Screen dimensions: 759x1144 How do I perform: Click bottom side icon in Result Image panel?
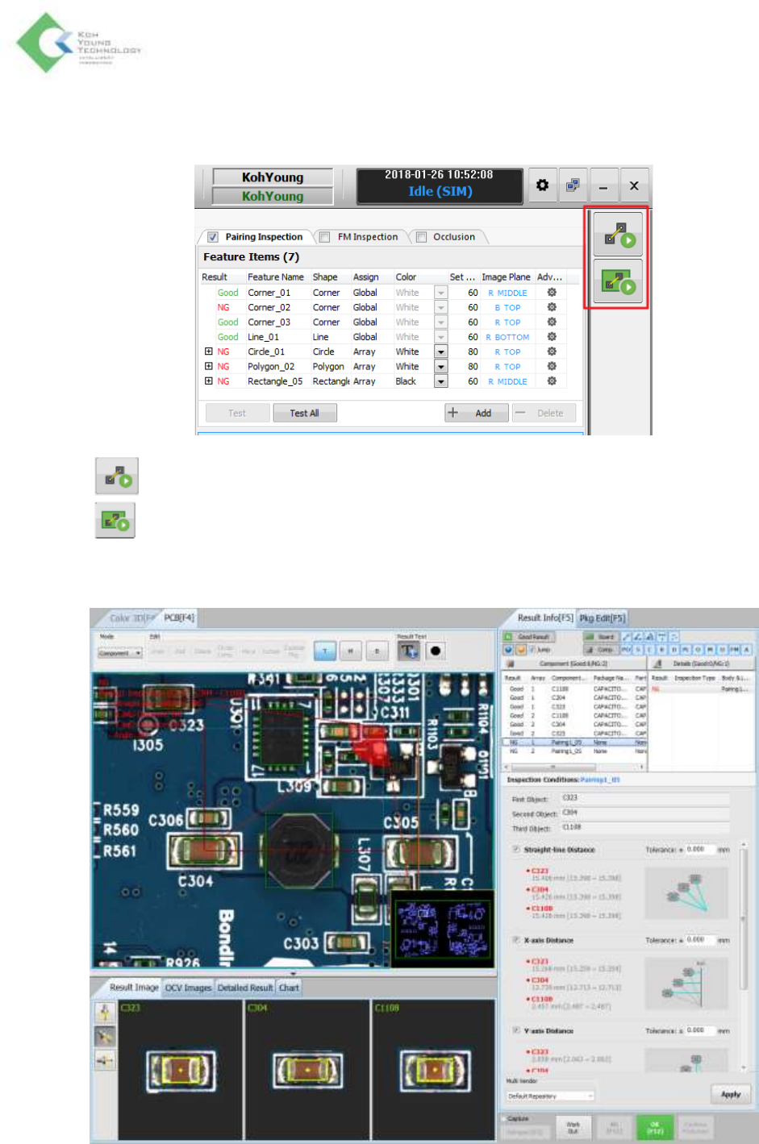(105, 1061)
